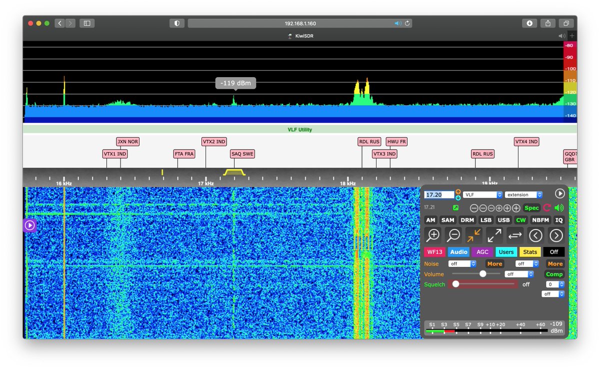This screenshot has width=600, height=369.
Task: Open the off dropdown below the 0 dropdown
Action: (x=553, y=294)
